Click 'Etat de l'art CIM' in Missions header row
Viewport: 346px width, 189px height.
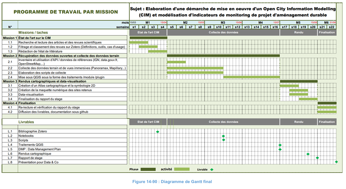tap(148, 32)
